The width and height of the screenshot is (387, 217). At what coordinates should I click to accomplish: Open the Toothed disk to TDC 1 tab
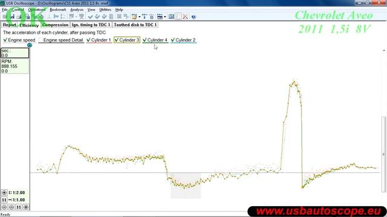[x=135, y=25]
